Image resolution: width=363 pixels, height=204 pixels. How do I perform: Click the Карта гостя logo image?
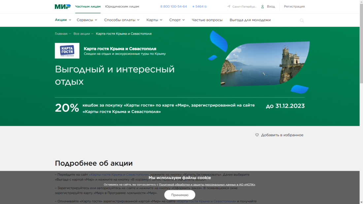coord(67,51)
